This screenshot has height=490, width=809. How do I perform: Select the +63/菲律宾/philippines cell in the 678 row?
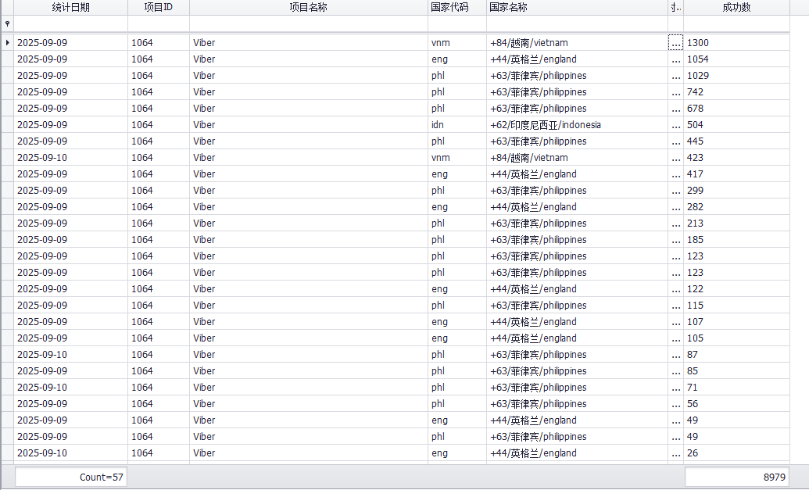point(577,109)
